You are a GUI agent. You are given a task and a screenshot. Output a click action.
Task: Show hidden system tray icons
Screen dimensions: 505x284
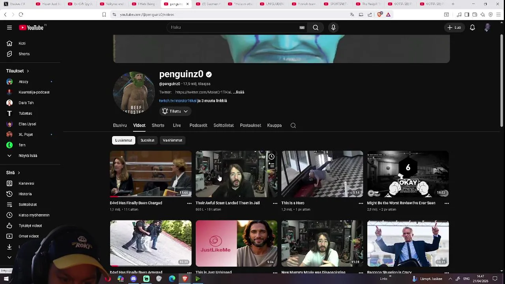pos(450,279)
